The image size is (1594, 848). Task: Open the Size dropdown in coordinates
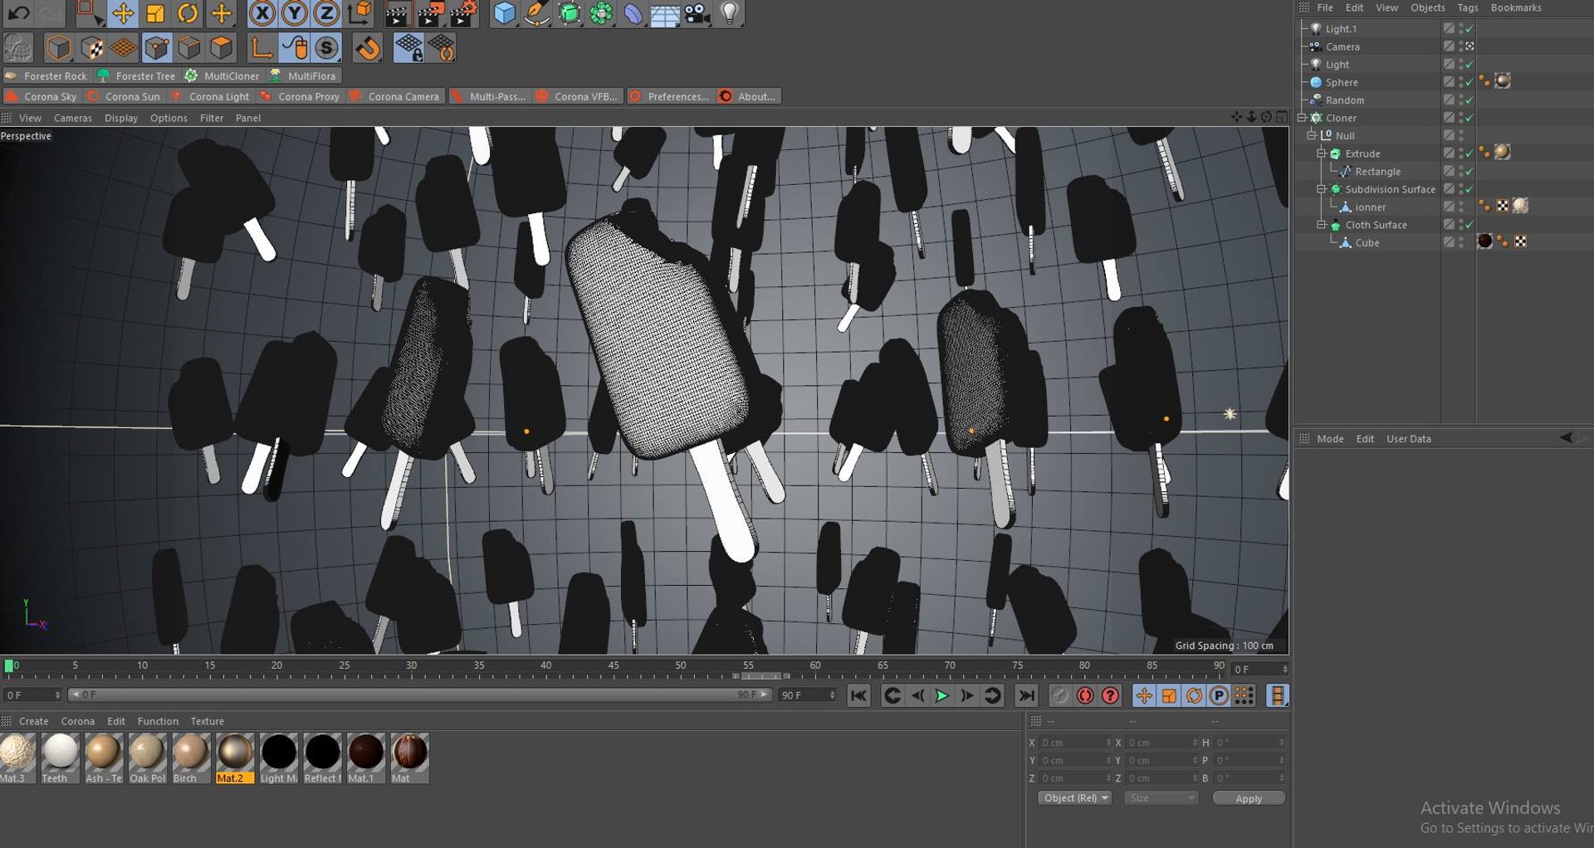coord(1161,797)
